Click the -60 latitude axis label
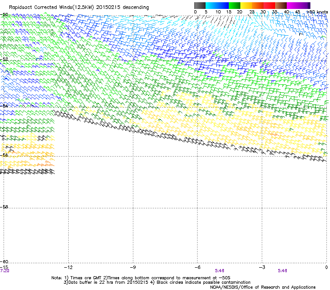Image resolution: width=330 pixels, height=290 pixels. coord(4,261)
